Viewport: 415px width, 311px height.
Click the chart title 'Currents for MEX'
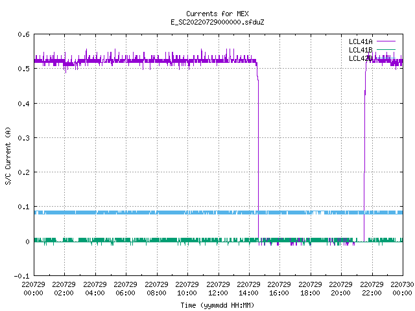pos(217,14)
